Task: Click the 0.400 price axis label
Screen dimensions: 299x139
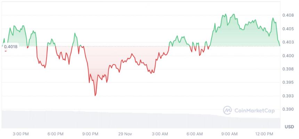Action: [289, 56]
